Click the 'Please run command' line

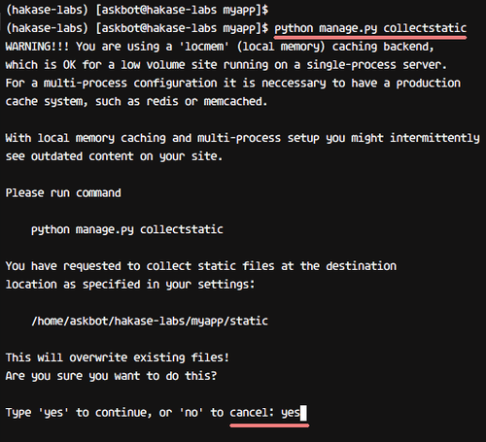pos(63,193)
